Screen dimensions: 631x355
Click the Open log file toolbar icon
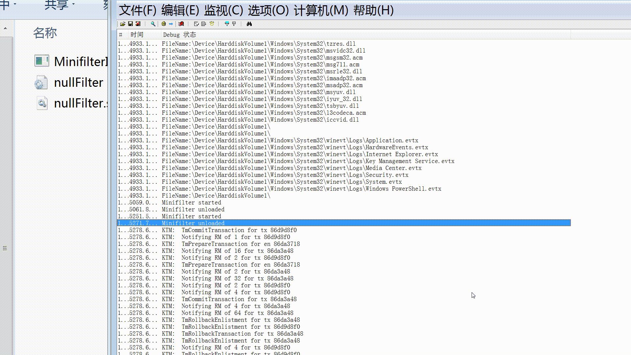point(123,24)
